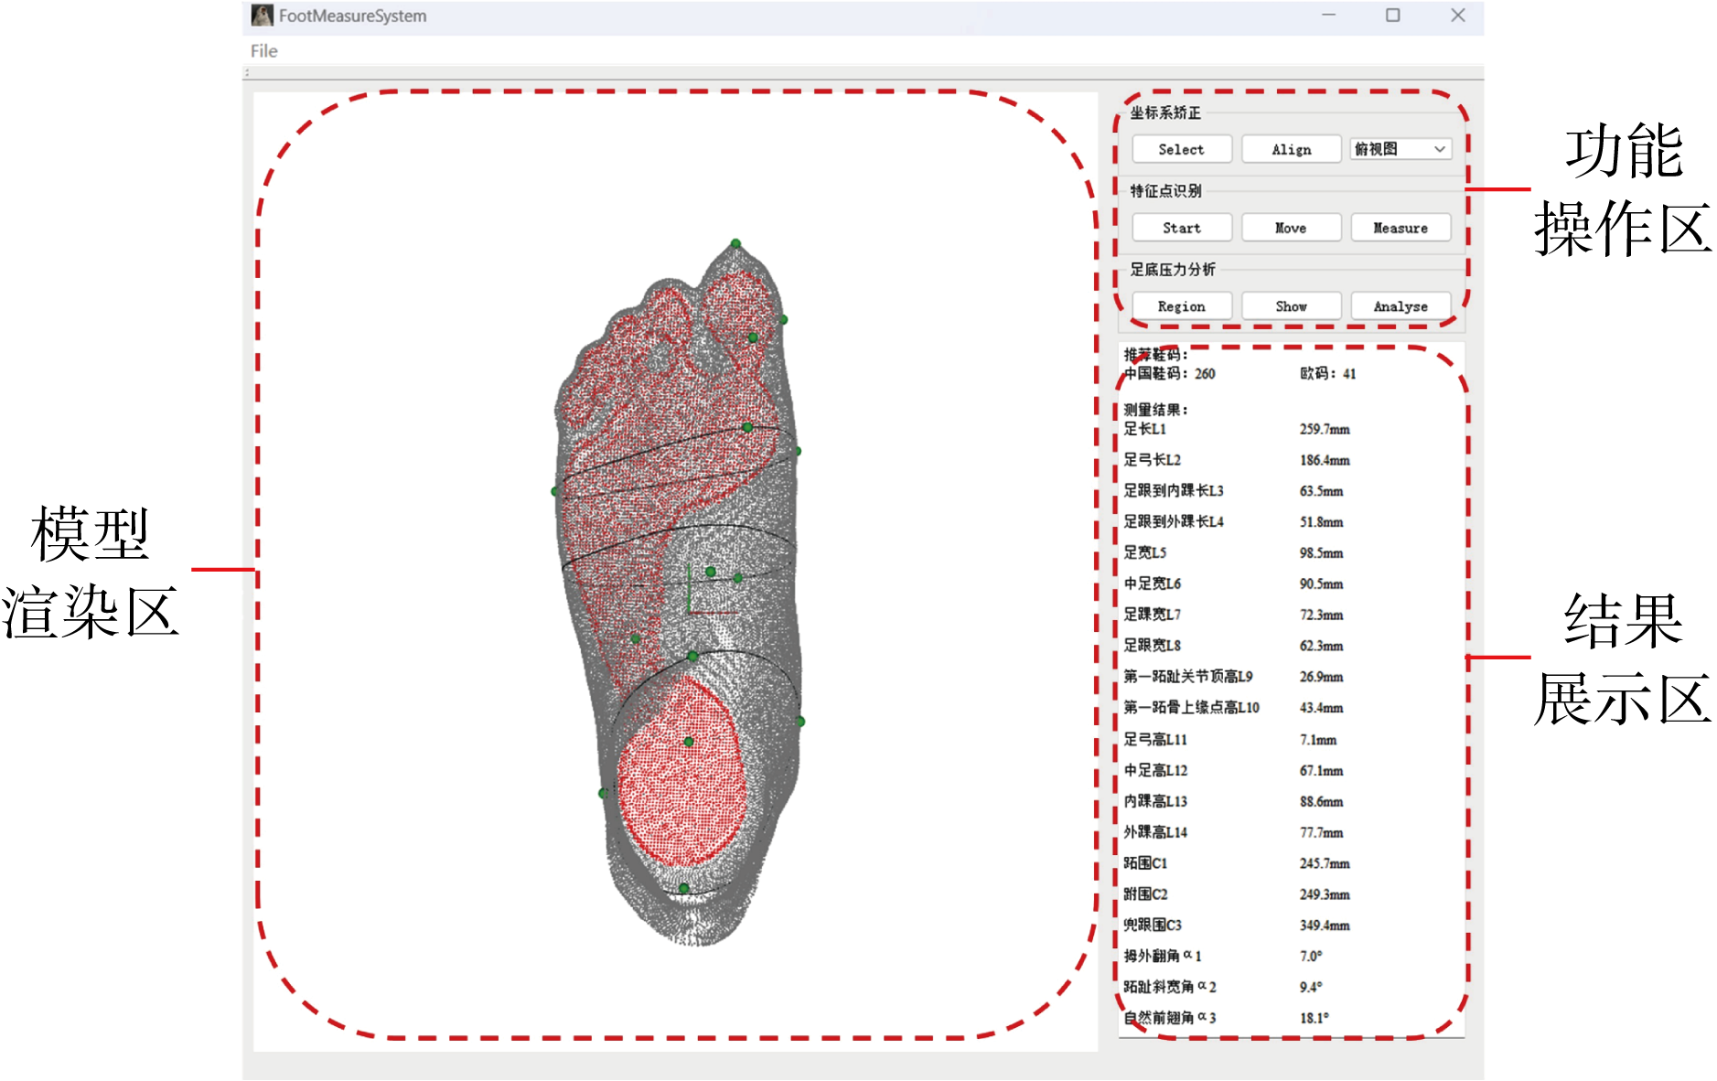Click the green coordinate axis on the foot model
1717x1081 pixels.
(x=690, y=590)
